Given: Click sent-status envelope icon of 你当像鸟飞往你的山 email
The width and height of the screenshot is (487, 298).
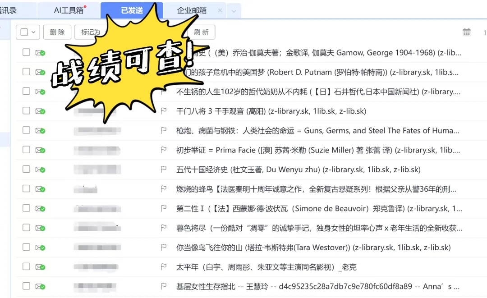Looking at the screenshot, I should [40, 248].
